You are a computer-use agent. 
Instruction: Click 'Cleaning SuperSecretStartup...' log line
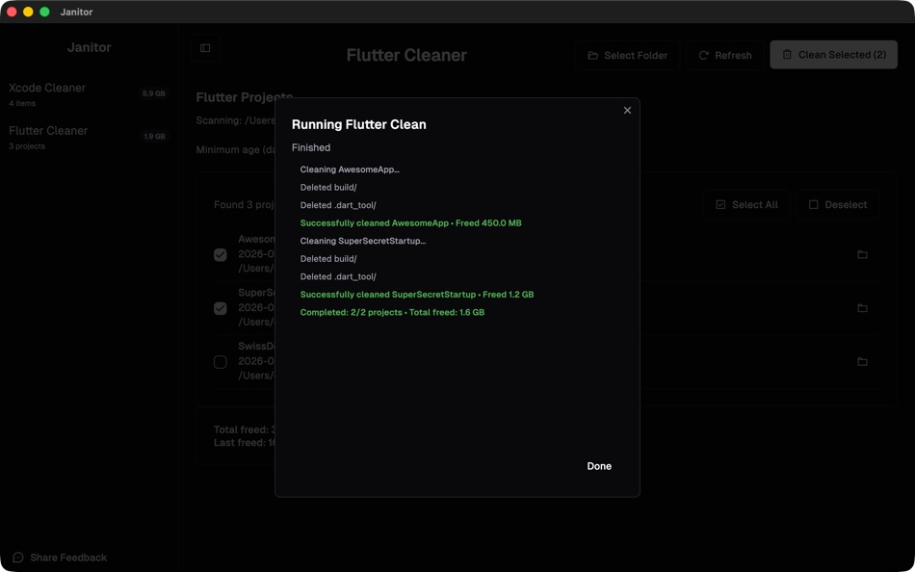tap(363, 241)
